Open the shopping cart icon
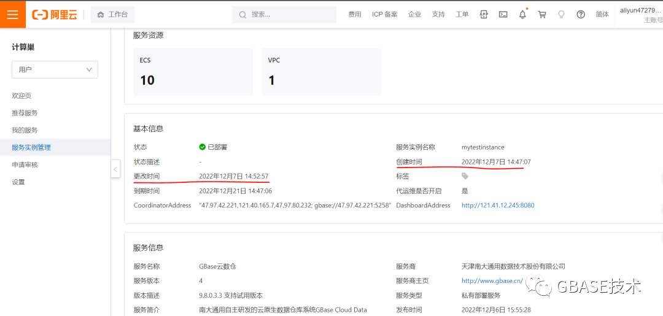Image resolution: width=663 pixels, height=316 pixels. click(541, 14)
